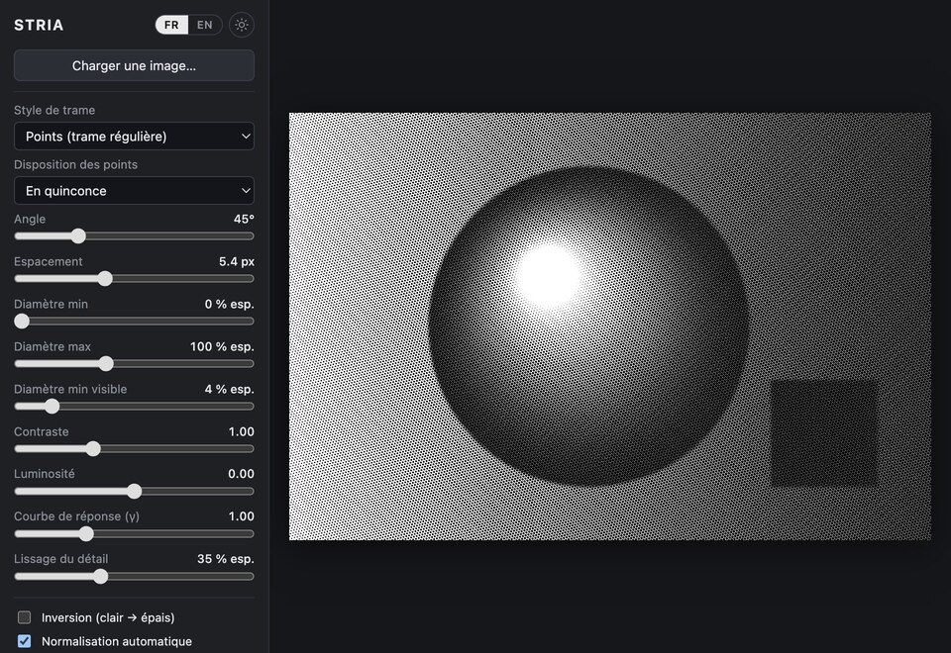
Task: Click the Disposition des points label
Action: click(76, 165)
